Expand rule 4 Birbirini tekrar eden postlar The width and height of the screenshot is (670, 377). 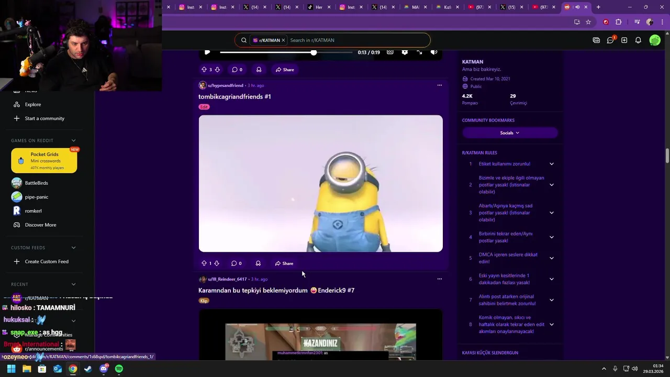552,237
